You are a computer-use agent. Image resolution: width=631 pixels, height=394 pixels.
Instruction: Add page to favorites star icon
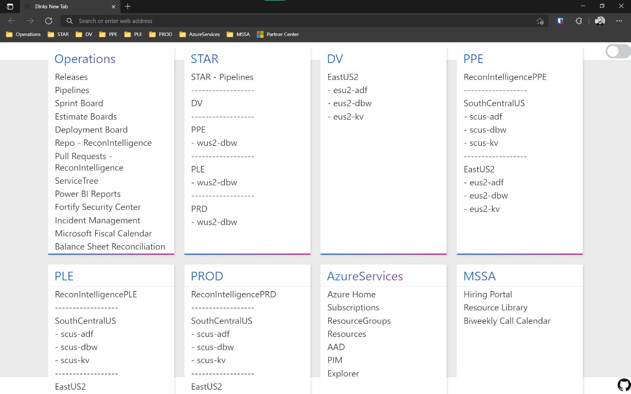click(x=540, y=21)
